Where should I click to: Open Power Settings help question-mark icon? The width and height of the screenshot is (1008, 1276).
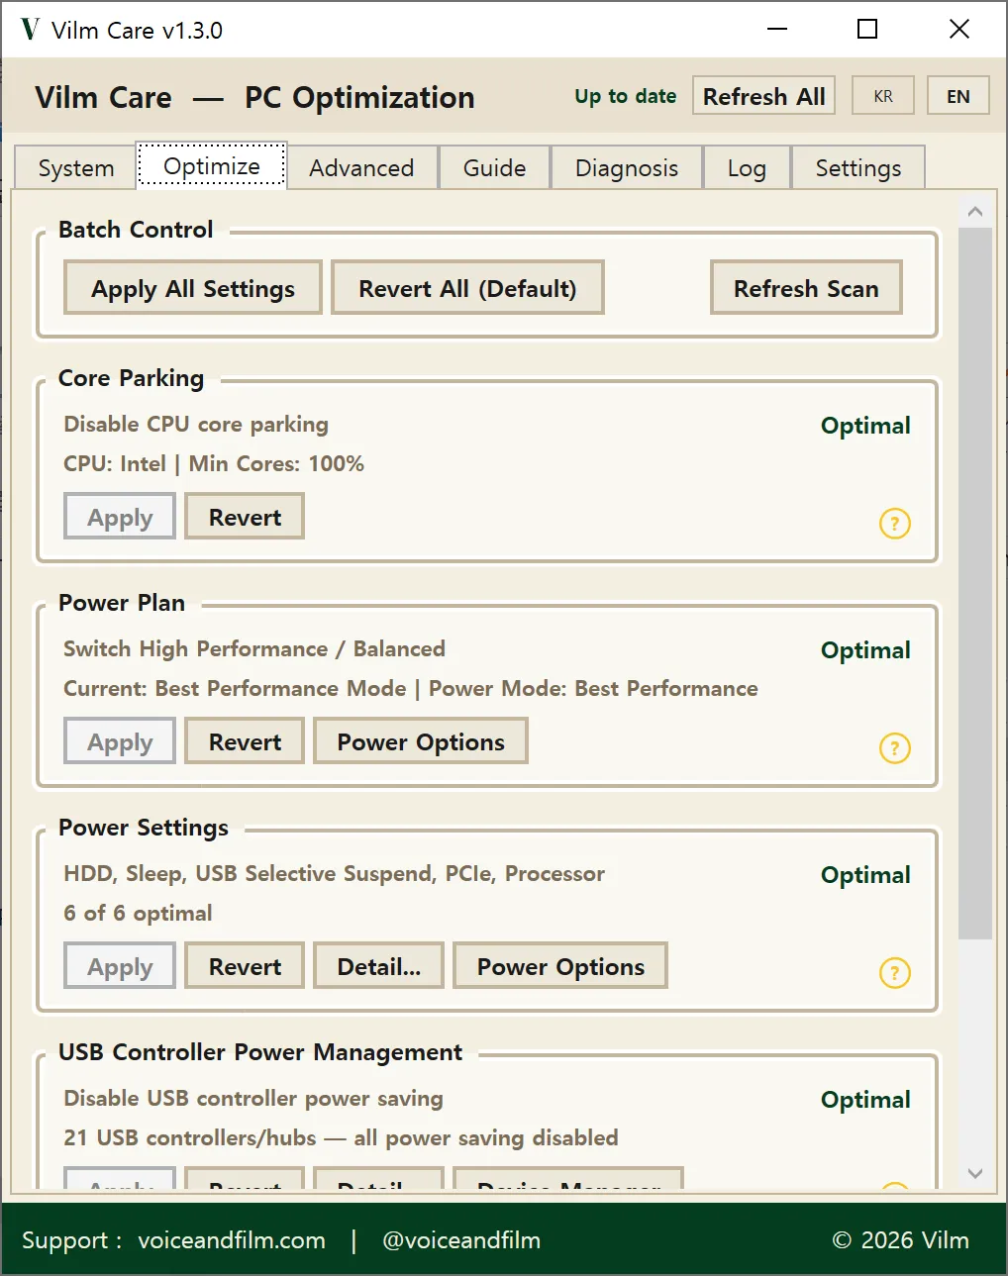895,972
